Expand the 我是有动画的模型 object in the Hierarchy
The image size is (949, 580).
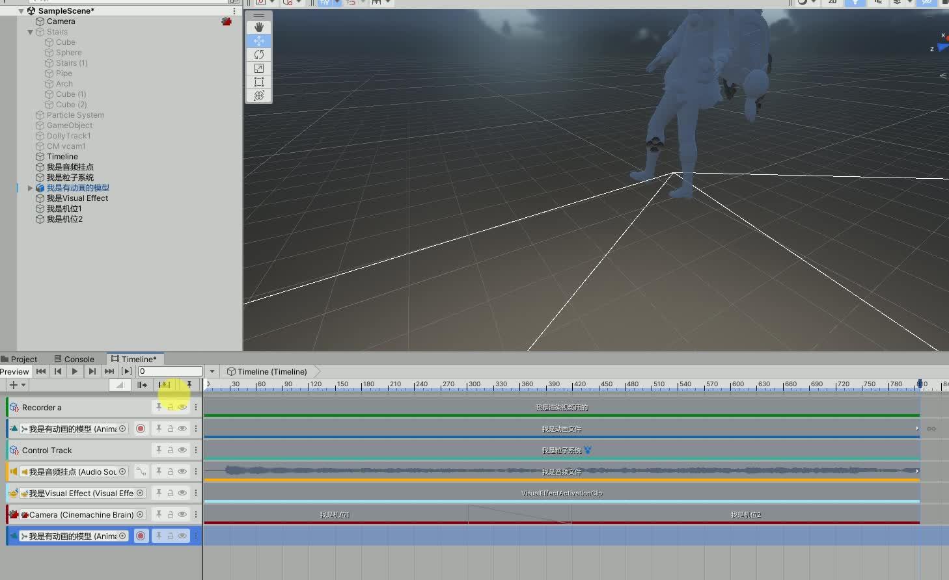30,188
